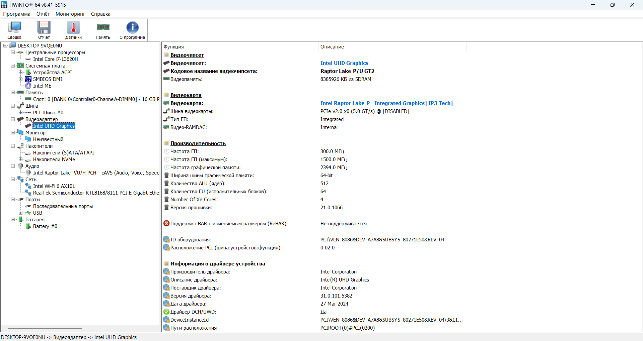Collapse the Монитор tree node
The width and height of the screenshot is (643, 341).
tap(13, 133)
